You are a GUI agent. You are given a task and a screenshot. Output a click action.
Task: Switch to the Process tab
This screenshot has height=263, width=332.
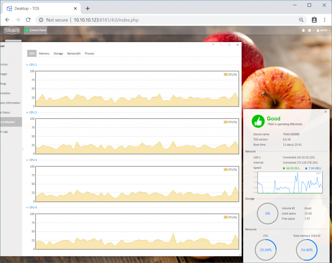[x=89, y=54]
